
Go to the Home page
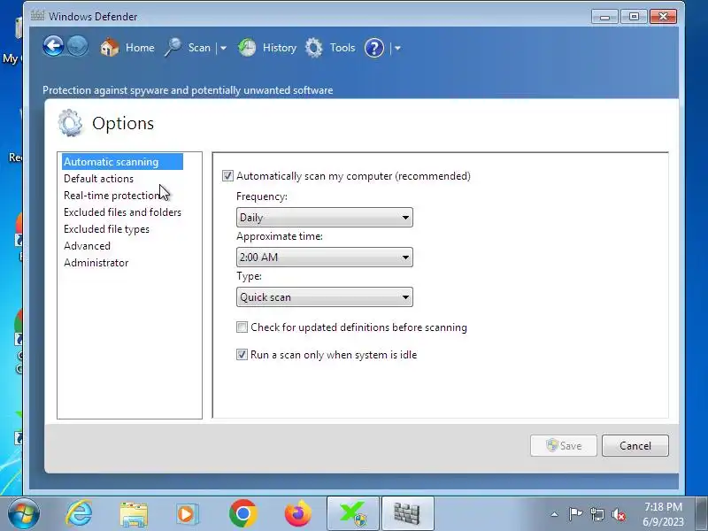click(x=140, y=48)
